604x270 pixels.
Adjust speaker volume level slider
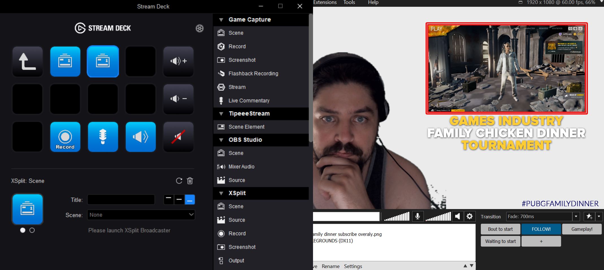pyautogui.click(x=438, y=217)
